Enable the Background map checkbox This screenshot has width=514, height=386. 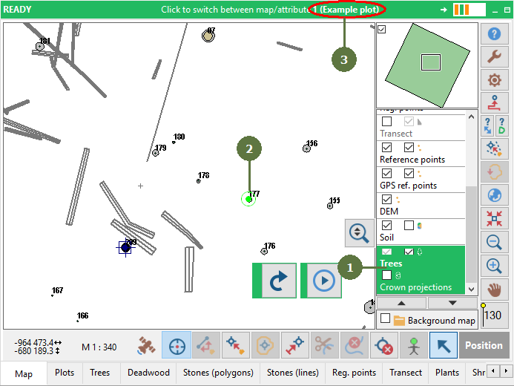[x=386, y=318]
